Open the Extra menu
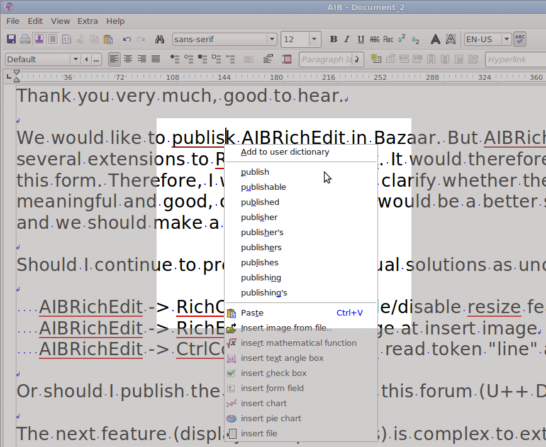546x447 pixels. [x=87, y=21]
